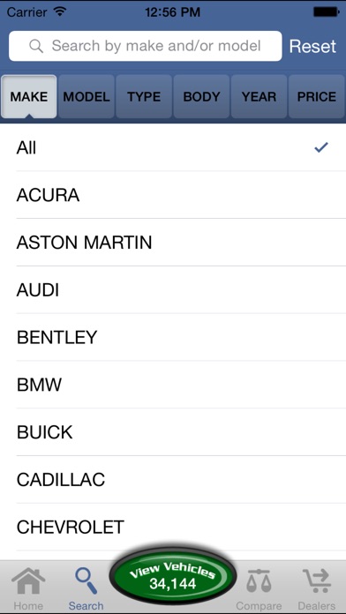Tap the Wi-Fi status icon
Viewport: 346px width, 614px height.
tap(59, 11)
